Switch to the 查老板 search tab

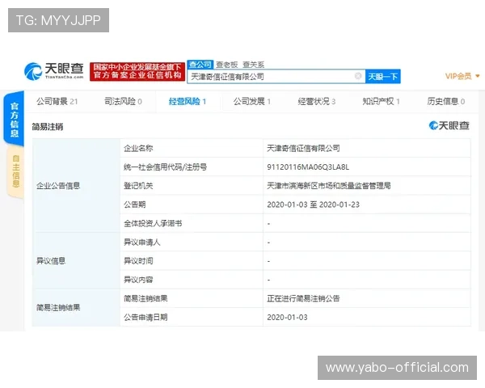226,65
